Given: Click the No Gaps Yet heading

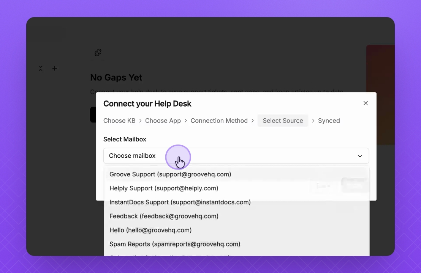Looking at the screenshot, I should 116,78.
